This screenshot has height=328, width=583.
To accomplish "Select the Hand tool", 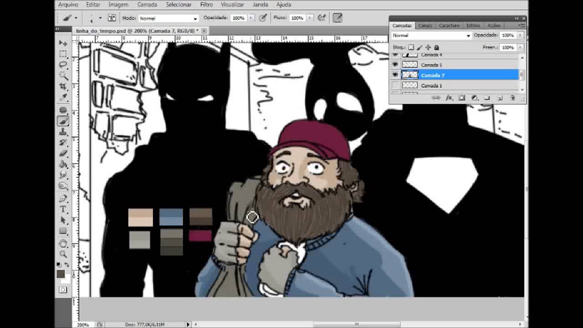I will 63,243.
